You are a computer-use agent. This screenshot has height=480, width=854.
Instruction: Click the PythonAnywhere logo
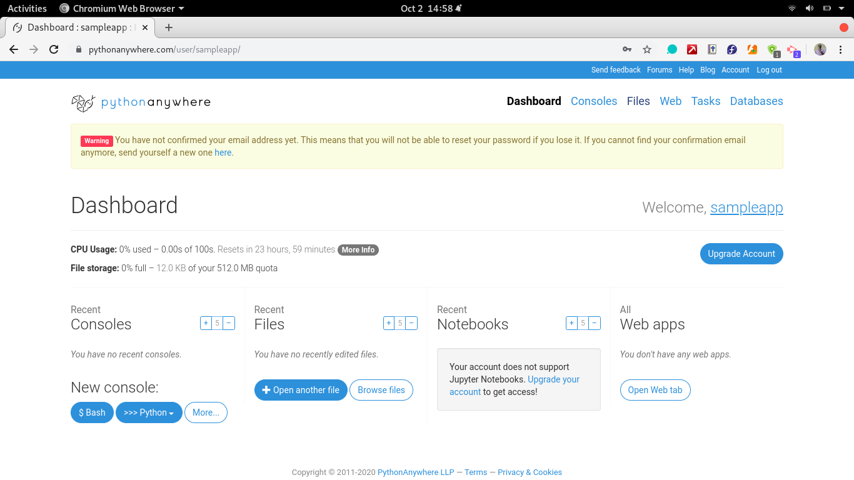click(x=141, y=102)
